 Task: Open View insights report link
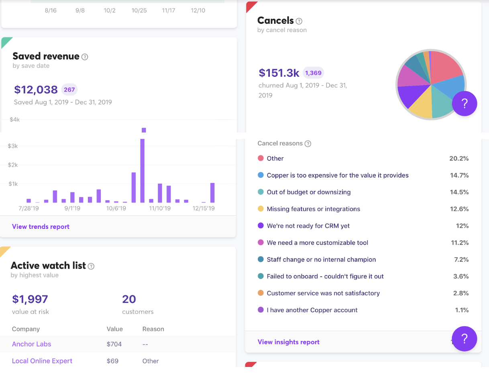tap(288, 342)
